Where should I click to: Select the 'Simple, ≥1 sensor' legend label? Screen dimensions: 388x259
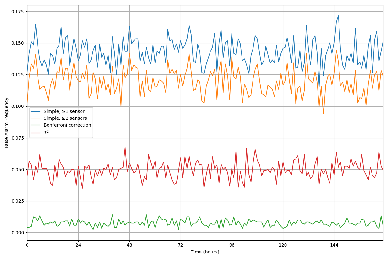click(x=64, y=112)
